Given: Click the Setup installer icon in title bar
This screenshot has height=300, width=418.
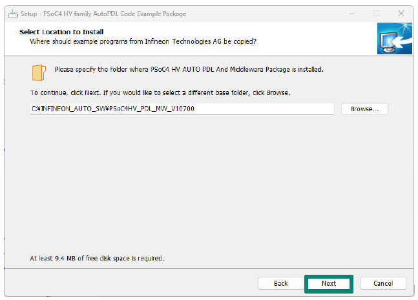Looking at the screenshot, I should pos(13,14).
